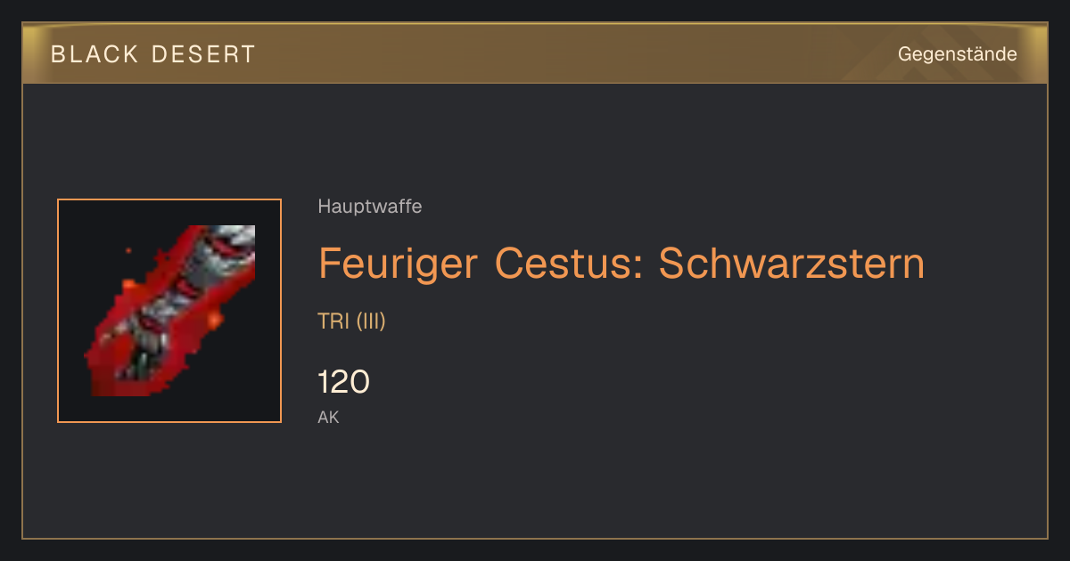
Task: Select the TRI (III) enhancement level
Action: [x=351, y=321]
